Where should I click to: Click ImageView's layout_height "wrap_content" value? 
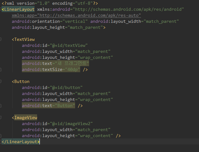(x=95, y=136)
